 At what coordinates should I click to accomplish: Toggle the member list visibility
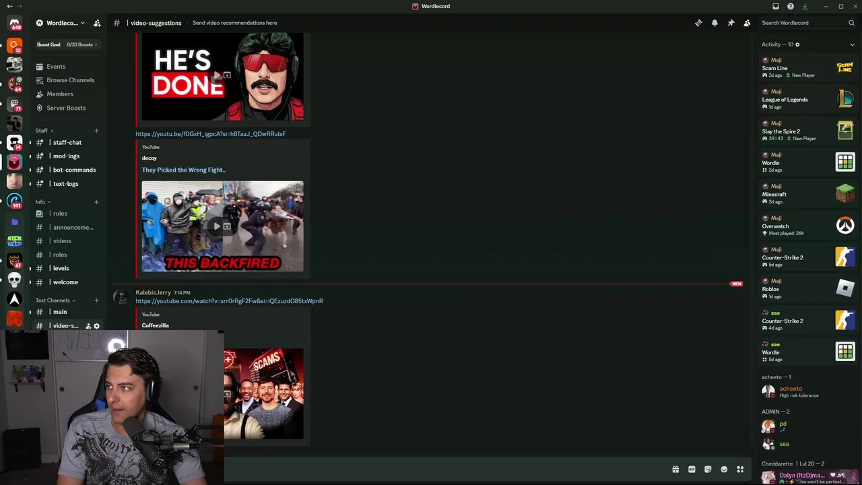pos(747,23)
